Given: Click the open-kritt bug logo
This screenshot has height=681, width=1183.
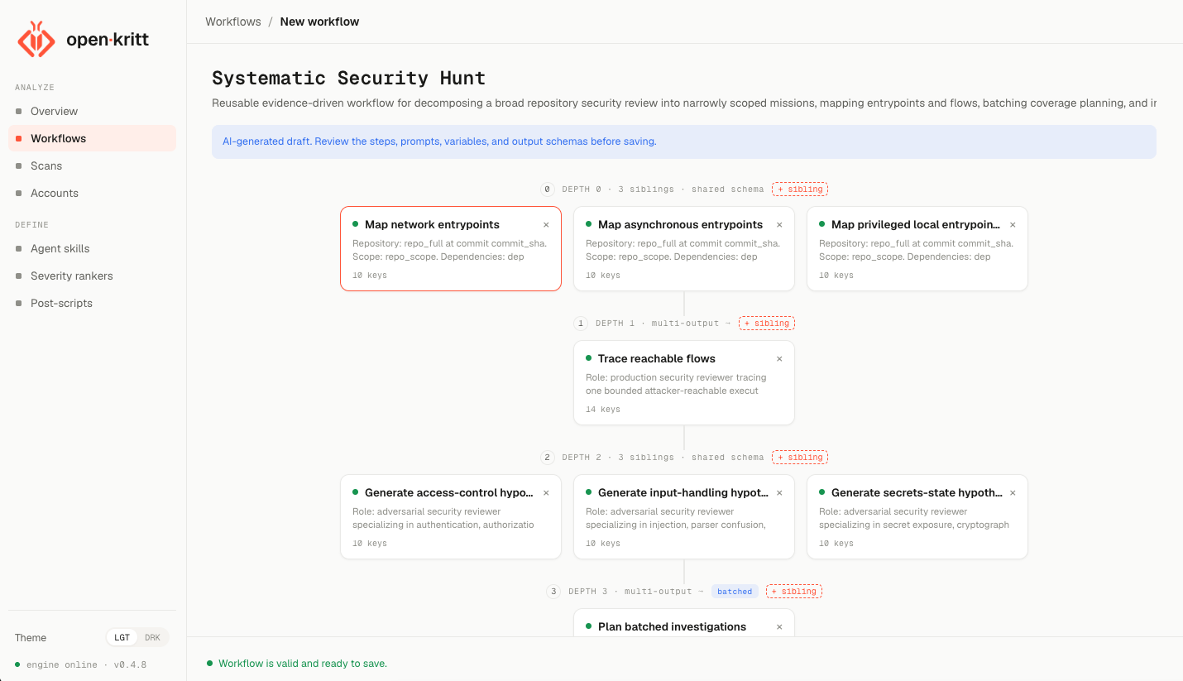Looking at the screenshot, I should pos(36,40).
